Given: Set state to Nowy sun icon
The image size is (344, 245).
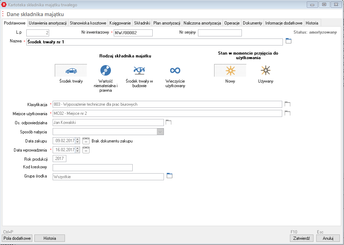Looking at the screenshot, I should coord(230,70).
